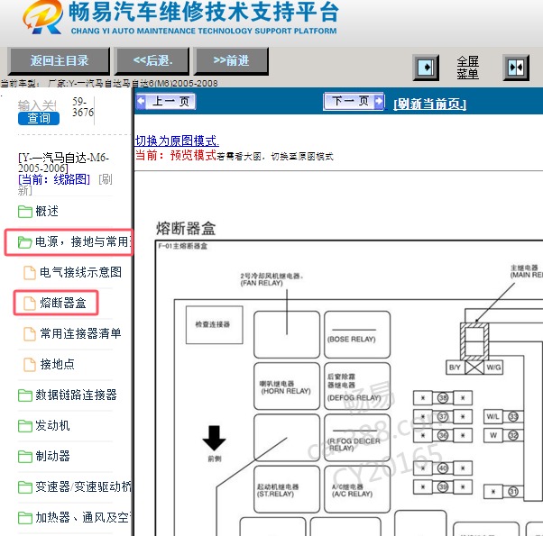Click the 刷新当前页 link
Screen dimensions: 543x536
click(x=429, y=104)
